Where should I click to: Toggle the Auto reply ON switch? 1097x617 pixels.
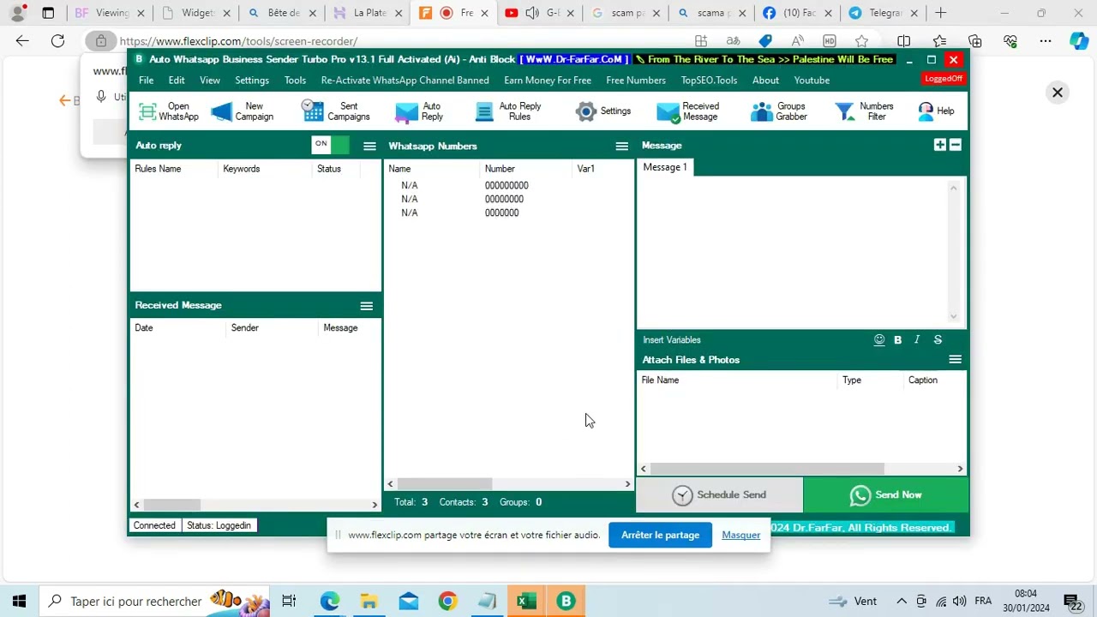coord(331,145)
